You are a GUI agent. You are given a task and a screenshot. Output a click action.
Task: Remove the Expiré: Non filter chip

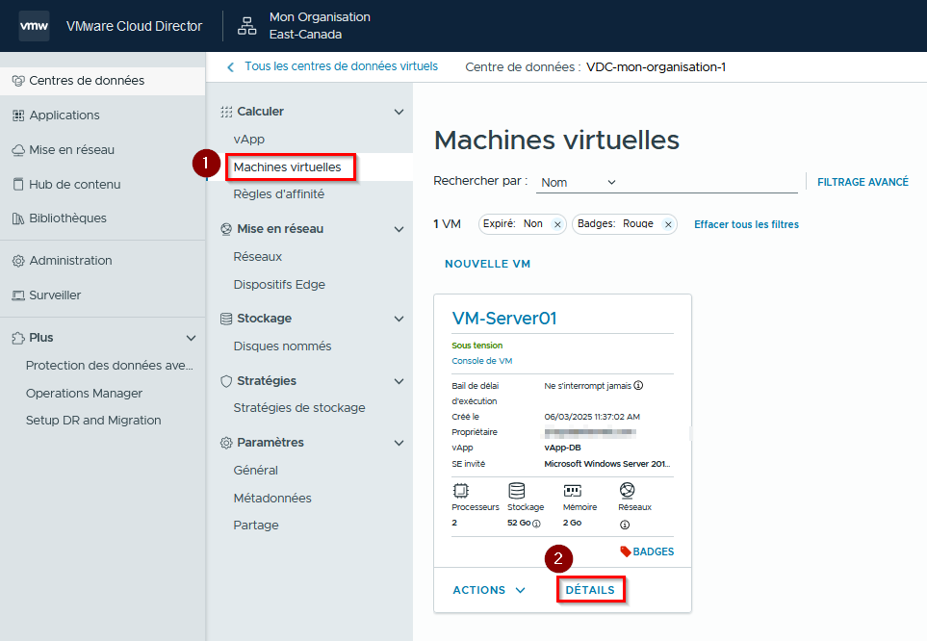[x=557, y=224]
